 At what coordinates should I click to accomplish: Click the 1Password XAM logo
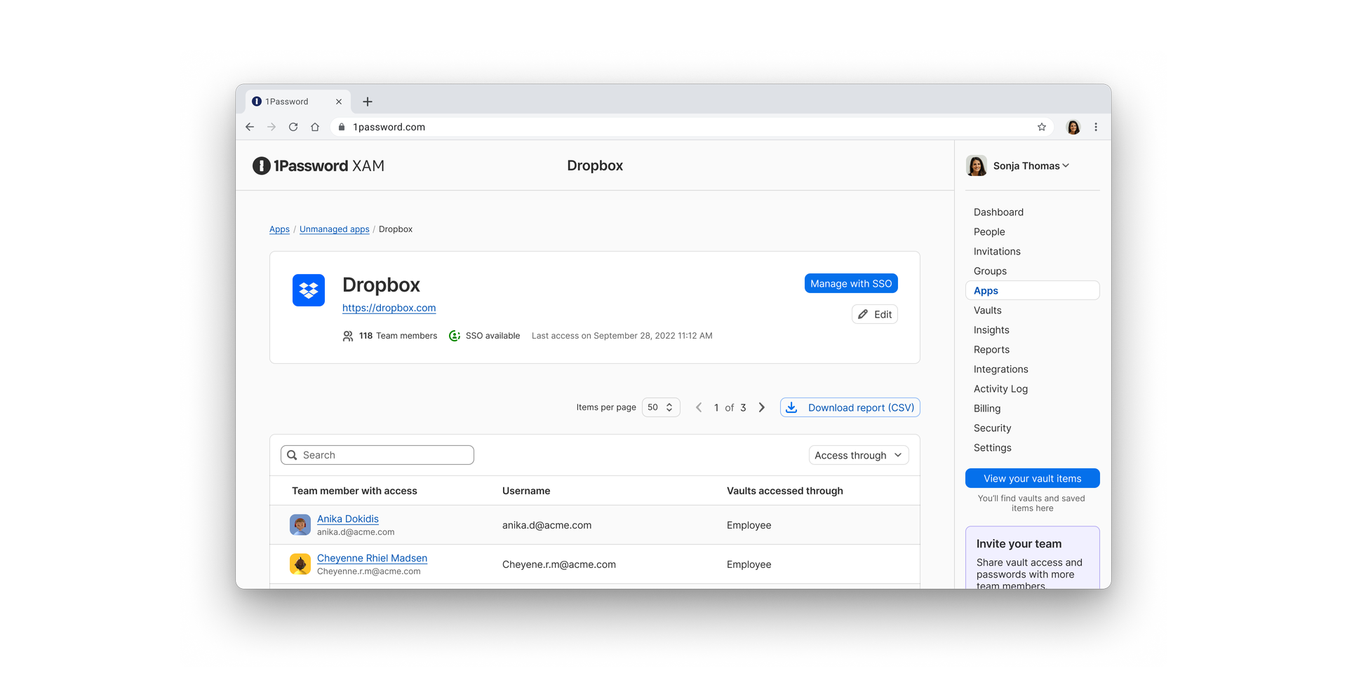click(x=318, y=165)
